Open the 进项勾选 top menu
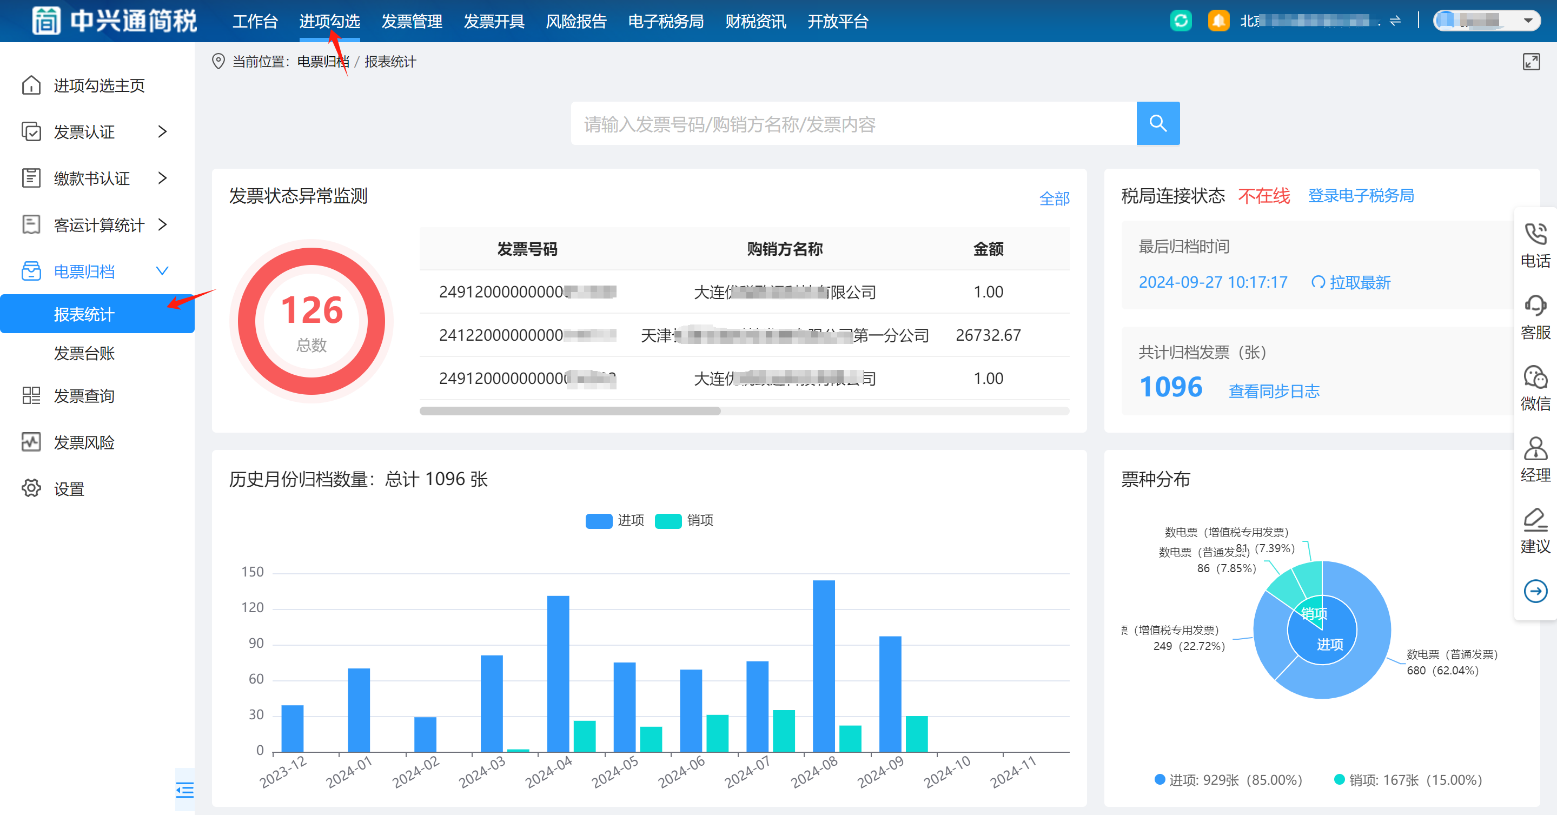The height and width of the screenshot is (815, 1557). [x=329, y=22]
